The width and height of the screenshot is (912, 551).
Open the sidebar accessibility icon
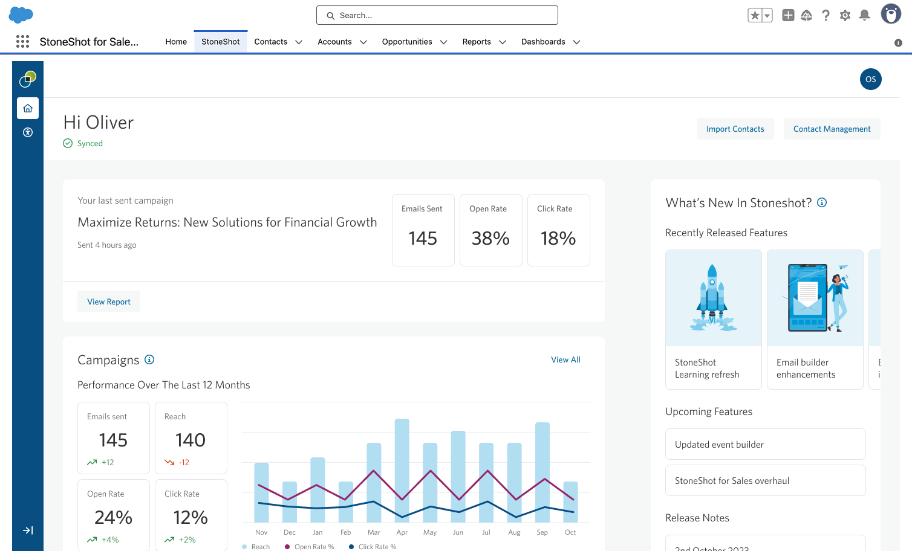tap(28, 132)
